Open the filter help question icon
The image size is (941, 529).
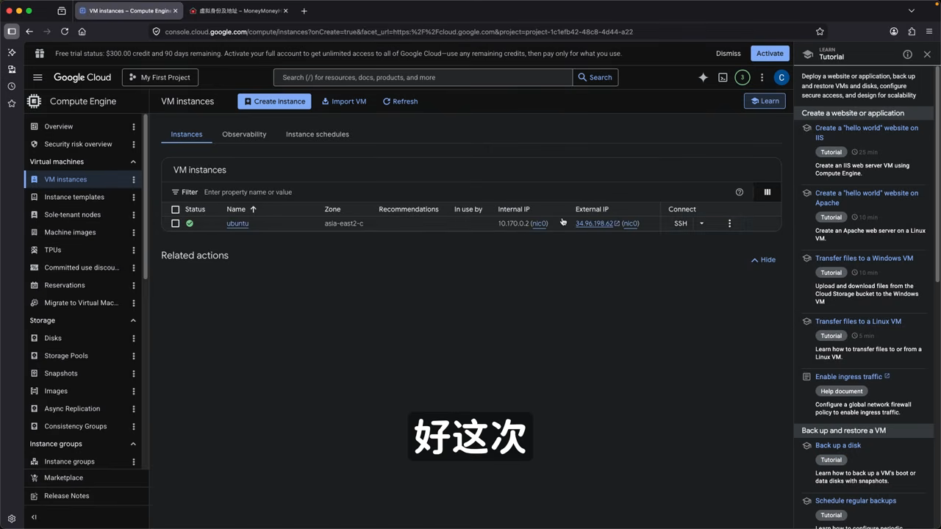tap(740, 192)
